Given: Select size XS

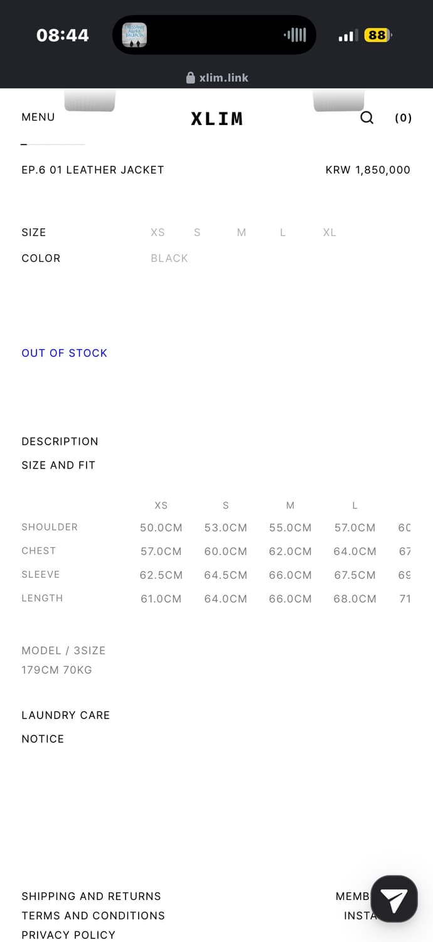Looking at the screenshot, I should point(158,232).
